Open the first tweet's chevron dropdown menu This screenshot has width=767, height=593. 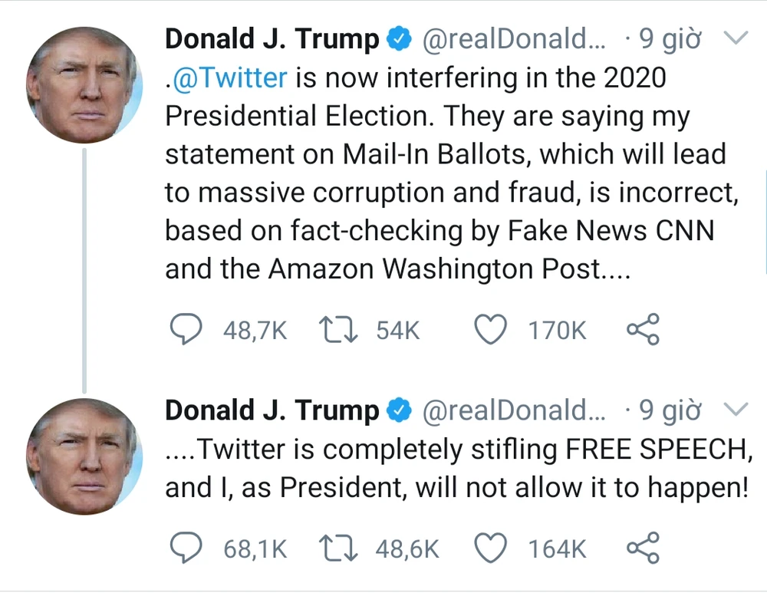(736, 38)
